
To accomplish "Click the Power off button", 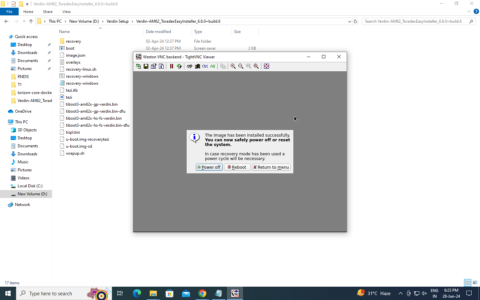I will point(209,167).
